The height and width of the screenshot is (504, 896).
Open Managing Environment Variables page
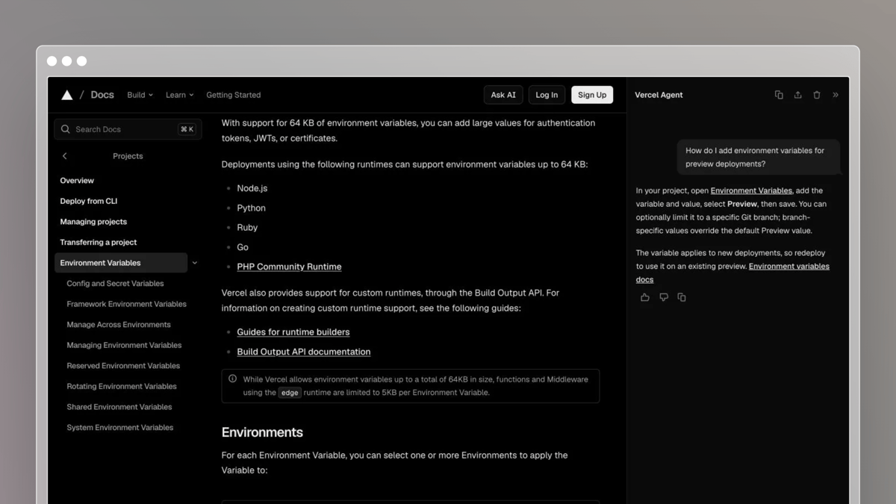[x=124, y=345]
